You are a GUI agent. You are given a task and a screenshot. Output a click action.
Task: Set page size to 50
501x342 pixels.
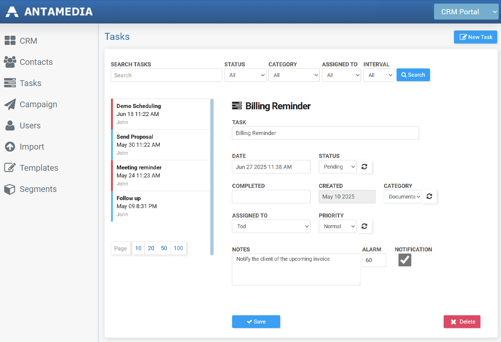(x=164, y=248)
